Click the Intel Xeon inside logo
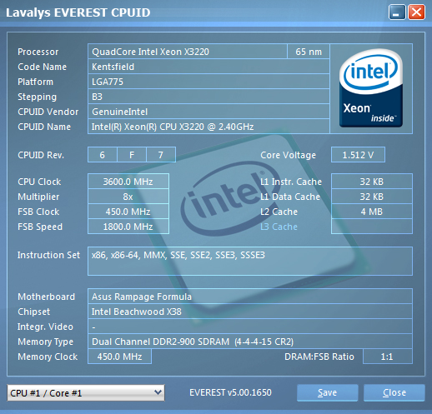Viewport: 432px width, 414px height. (x=371, y=88)
